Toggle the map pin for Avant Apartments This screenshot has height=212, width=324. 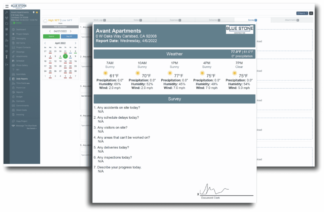[33, 12]
